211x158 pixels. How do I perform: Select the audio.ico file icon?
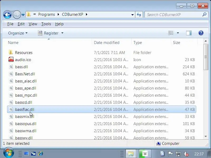tap(11, 60)
